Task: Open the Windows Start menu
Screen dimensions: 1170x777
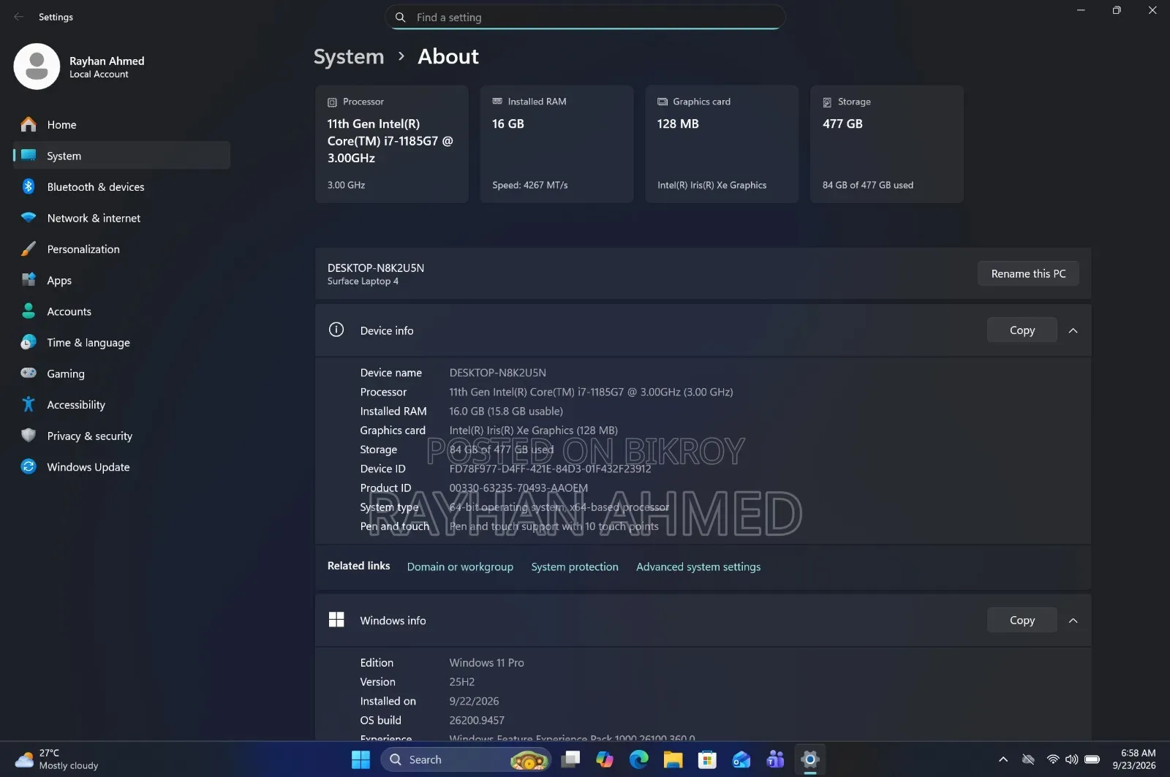Action: pyautogui.click(x=361, y=759)
